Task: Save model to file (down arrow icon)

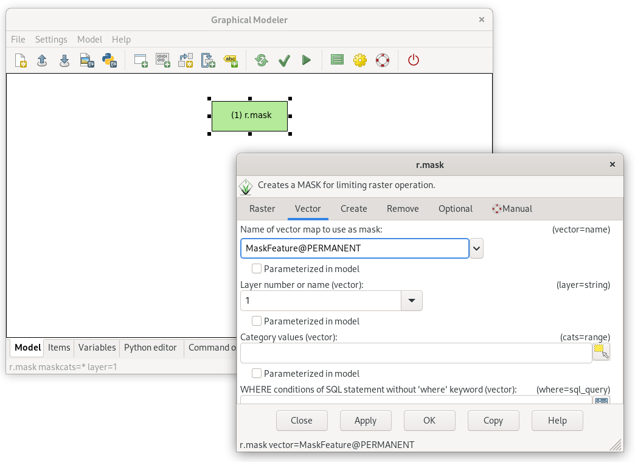Action: [64, 60]
